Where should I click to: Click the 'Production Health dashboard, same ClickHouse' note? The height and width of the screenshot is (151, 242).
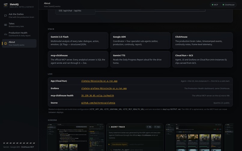coord(207,88)
